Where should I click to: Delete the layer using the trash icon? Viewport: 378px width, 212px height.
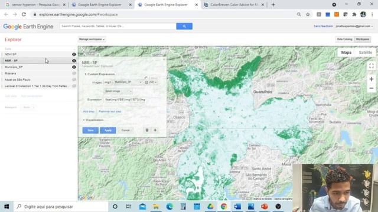(147, 130)
